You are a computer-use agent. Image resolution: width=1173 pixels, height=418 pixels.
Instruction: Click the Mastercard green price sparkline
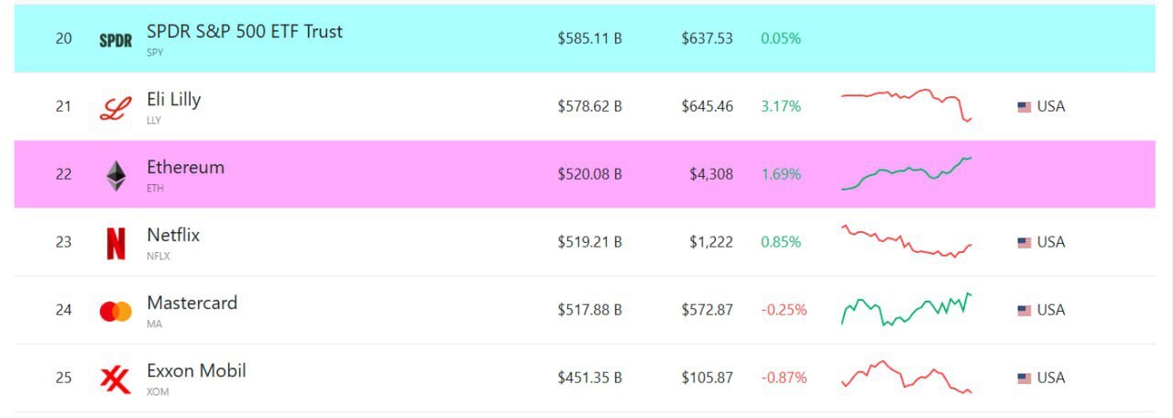[906, 309]
